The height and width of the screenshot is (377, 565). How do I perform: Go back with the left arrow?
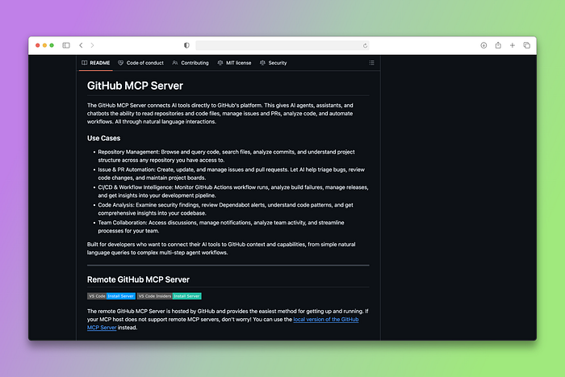coord(81,45)
